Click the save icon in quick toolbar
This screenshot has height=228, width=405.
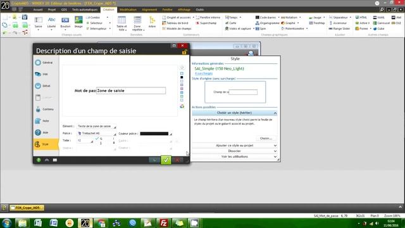(x=25, y=17)
